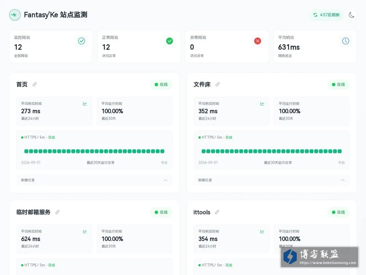Click the 457后刷新 refresh button

pos(326,15)
